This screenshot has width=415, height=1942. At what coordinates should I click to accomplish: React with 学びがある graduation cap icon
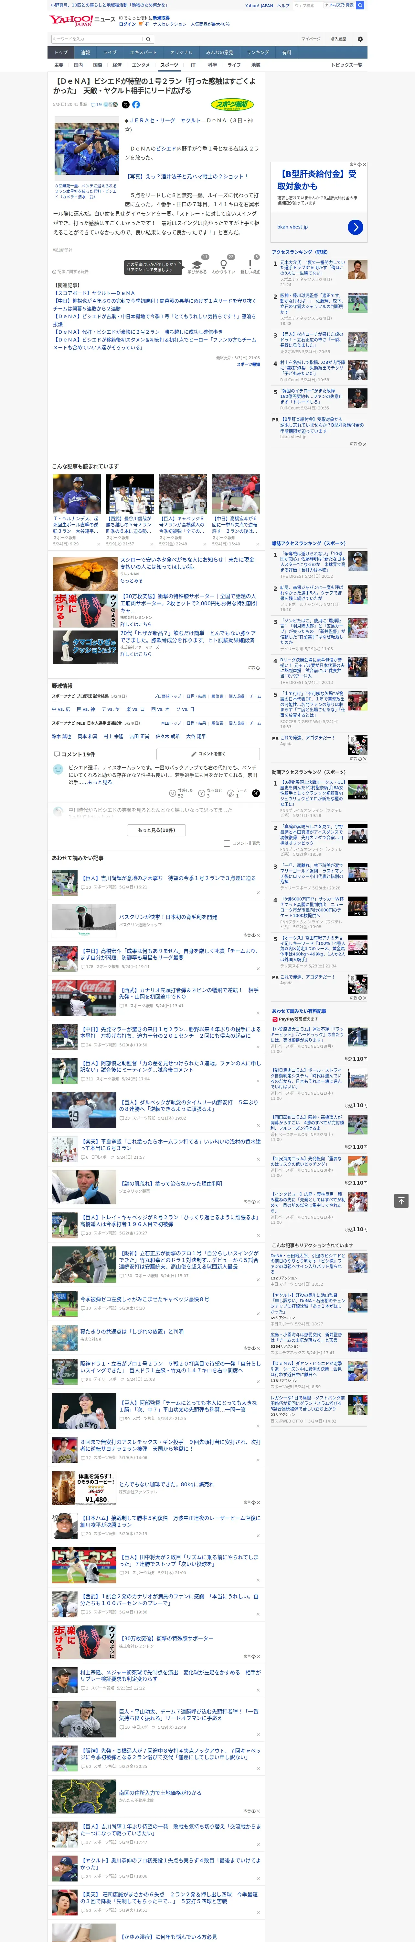[197, 265]
